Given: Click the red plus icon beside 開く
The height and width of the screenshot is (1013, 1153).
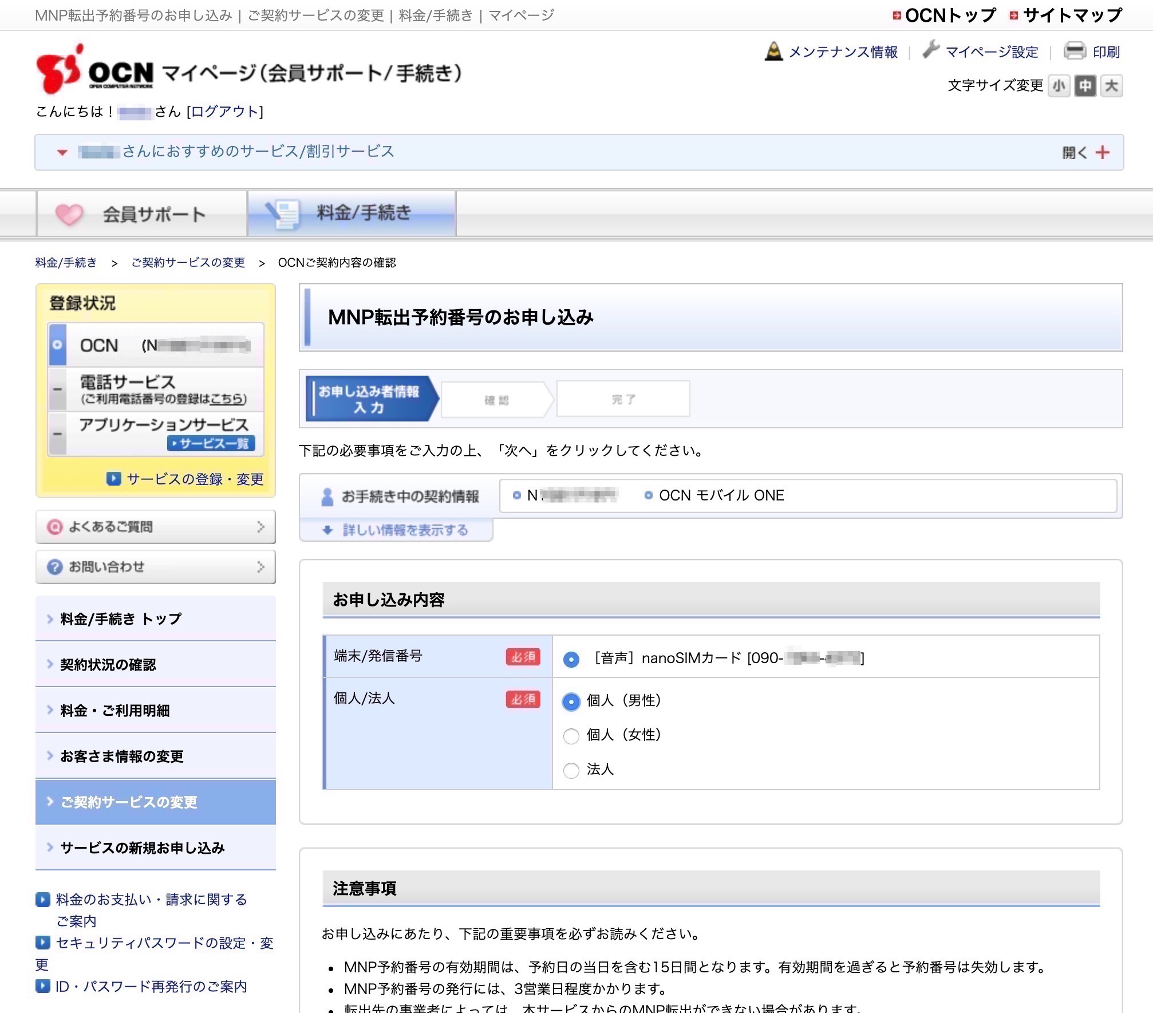Looking at the screenshot, I should tap(1102, 152).
